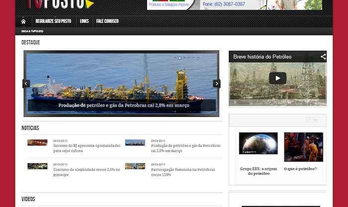Open Grupo EBX: a origem do petróleo

pos(259,171)
